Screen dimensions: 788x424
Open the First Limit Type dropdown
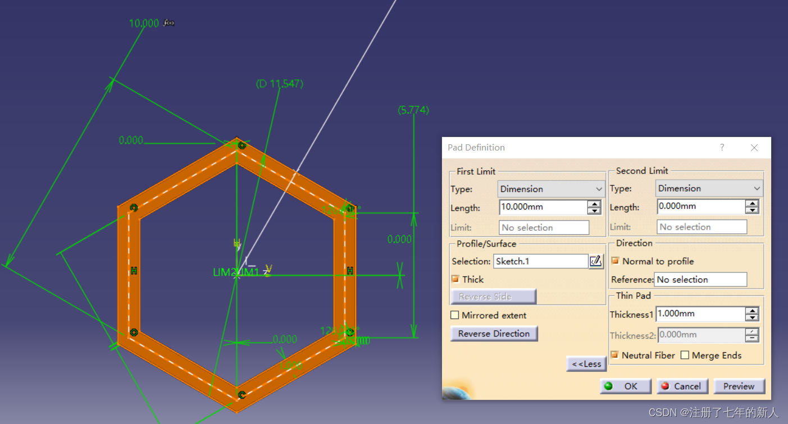[551, 189]
